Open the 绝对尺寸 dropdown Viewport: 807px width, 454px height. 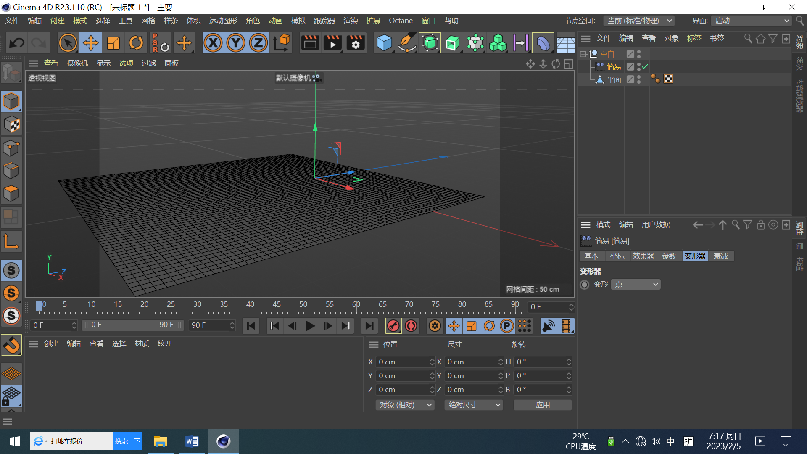coord(474,405)
